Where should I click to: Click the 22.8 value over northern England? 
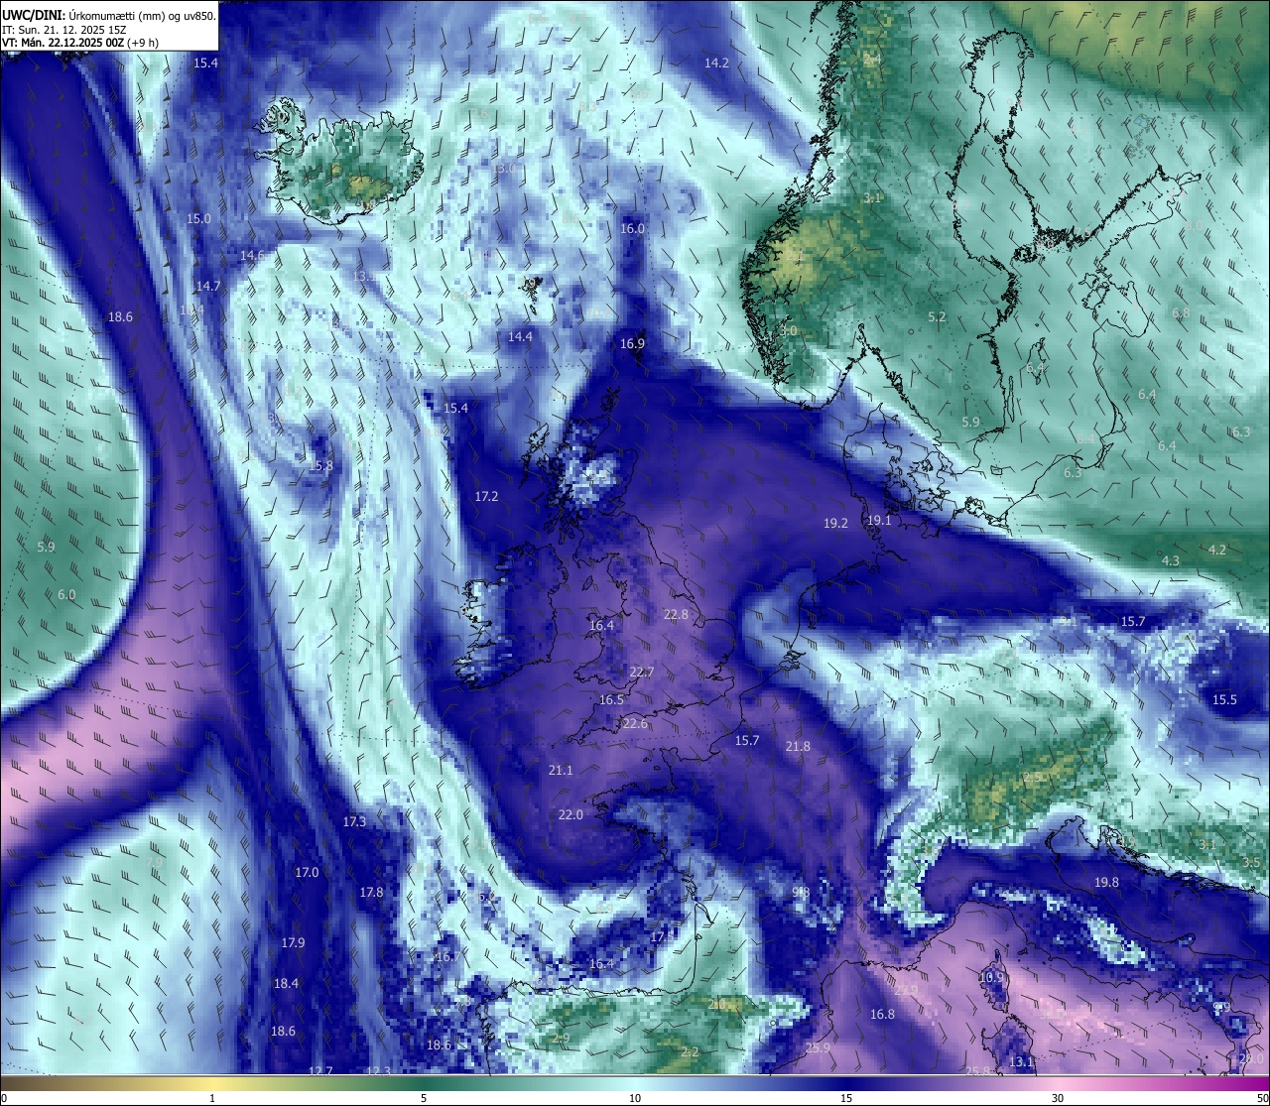[x=676, y=614]
